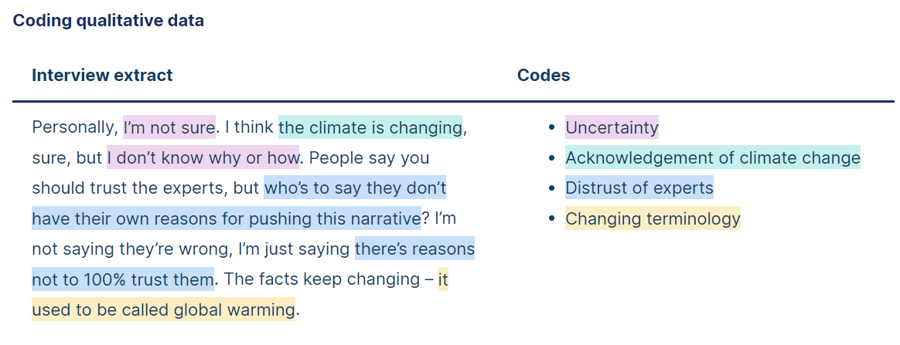Click the 'Acknowledgement of climate change' code
This screenshot has width=900, height=345.
point(713,157)
